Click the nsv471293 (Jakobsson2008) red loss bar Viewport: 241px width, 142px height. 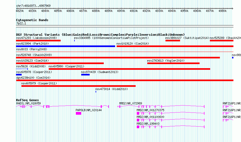[x=38, y=41]
